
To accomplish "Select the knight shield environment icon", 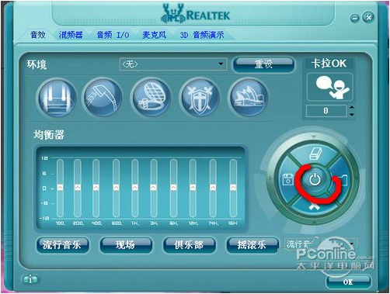I will click(200, 97).
